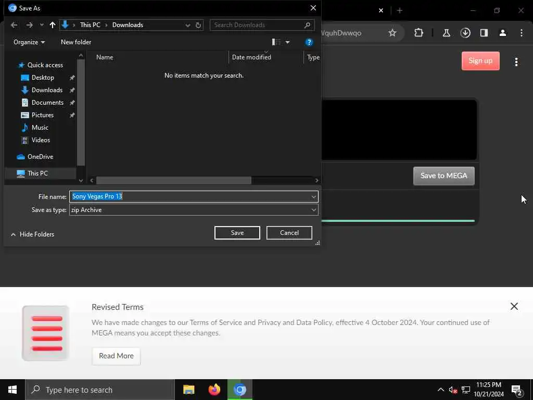The image size is (533, 400).
Task: Open MEGA page three-dot menu
Action: 516,62
